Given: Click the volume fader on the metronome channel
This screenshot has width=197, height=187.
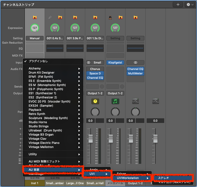Looking at the screenshot, I should click(x=111, y=139).
